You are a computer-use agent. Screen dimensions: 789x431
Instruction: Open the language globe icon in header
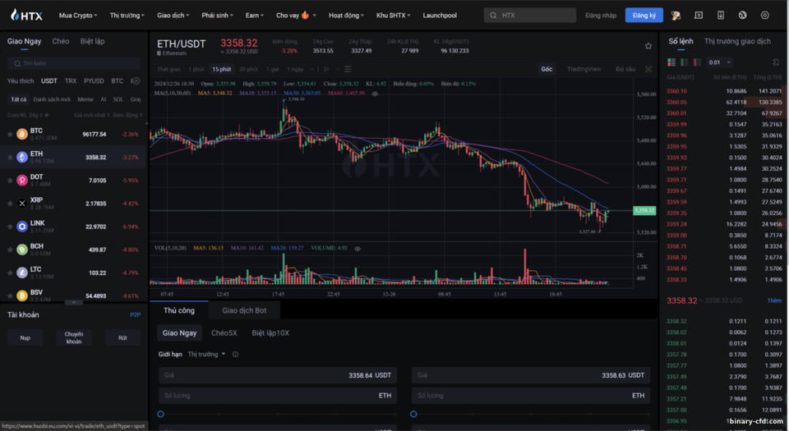pyautogui.click(x=742, y=15)
